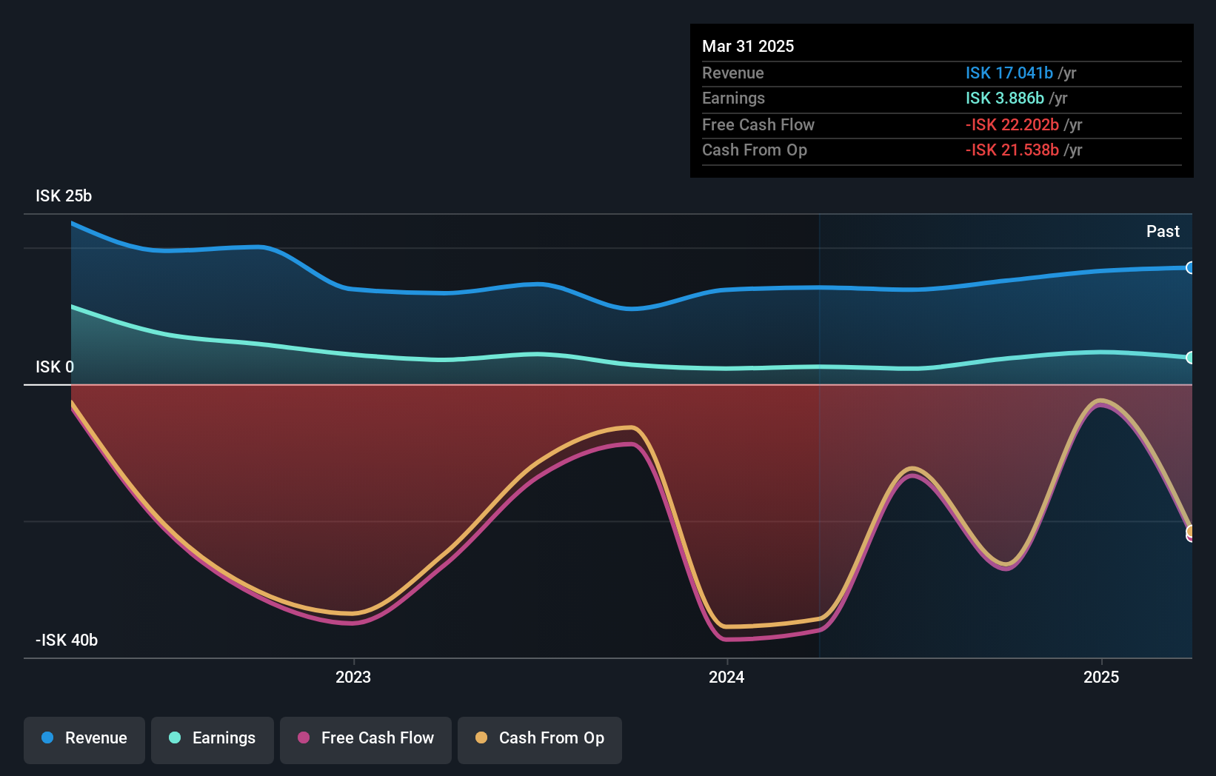Screen dimensions: 1216x776
Task: Click the blue Revenue endpoint marker
Action: (x=1190, y=268)
